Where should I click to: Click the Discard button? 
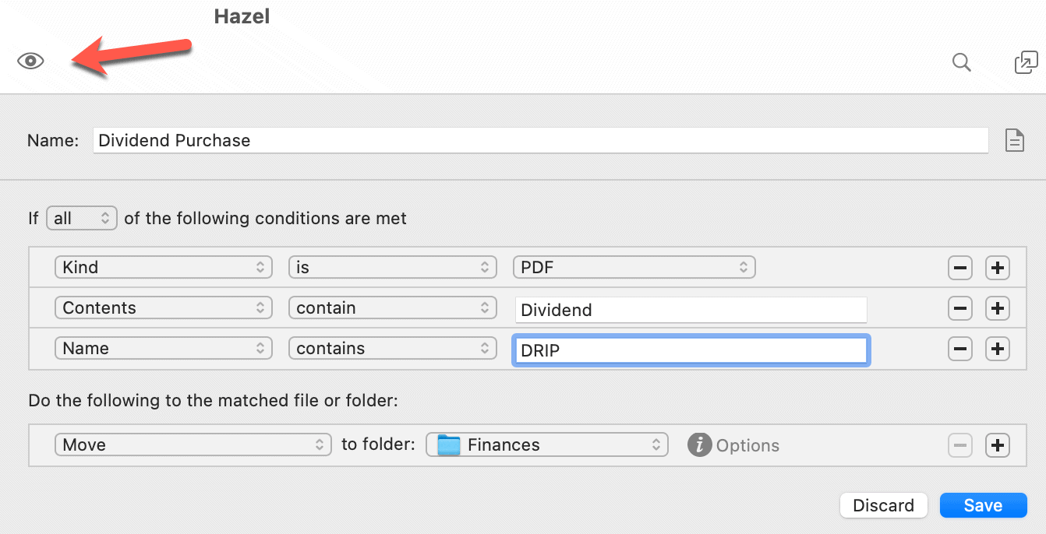pos(883,505)
